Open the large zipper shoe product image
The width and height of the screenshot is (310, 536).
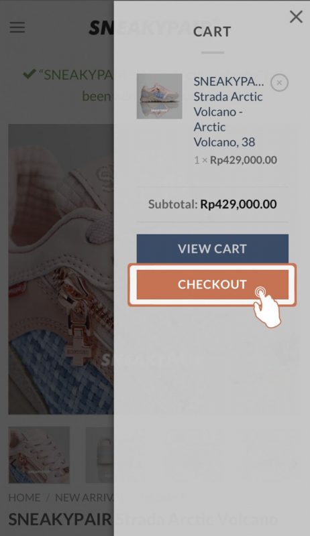(61, 269)
